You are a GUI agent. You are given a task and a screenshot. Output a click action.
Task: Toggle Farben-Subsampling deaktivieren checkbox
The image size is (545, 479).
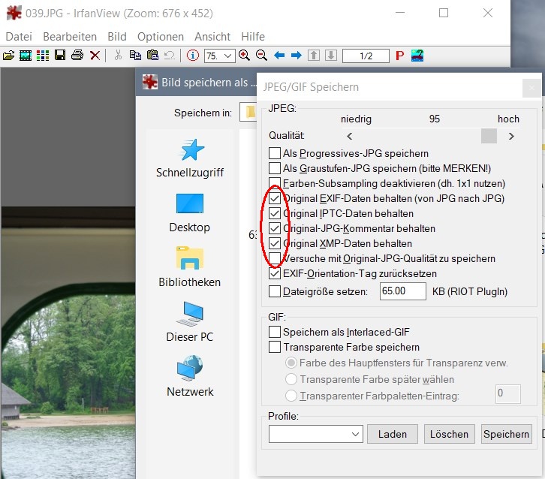coord(275,183)
